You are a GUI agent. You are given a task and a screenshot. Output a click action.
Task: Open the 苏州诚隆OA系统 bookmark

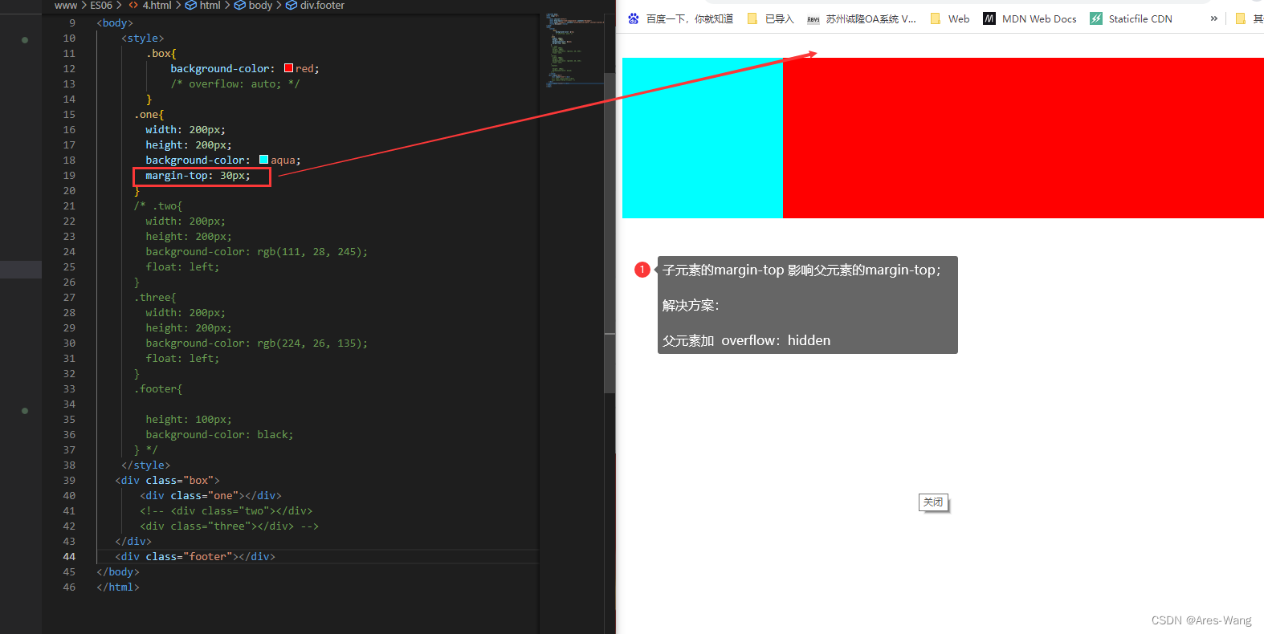(x=862, y=18)
